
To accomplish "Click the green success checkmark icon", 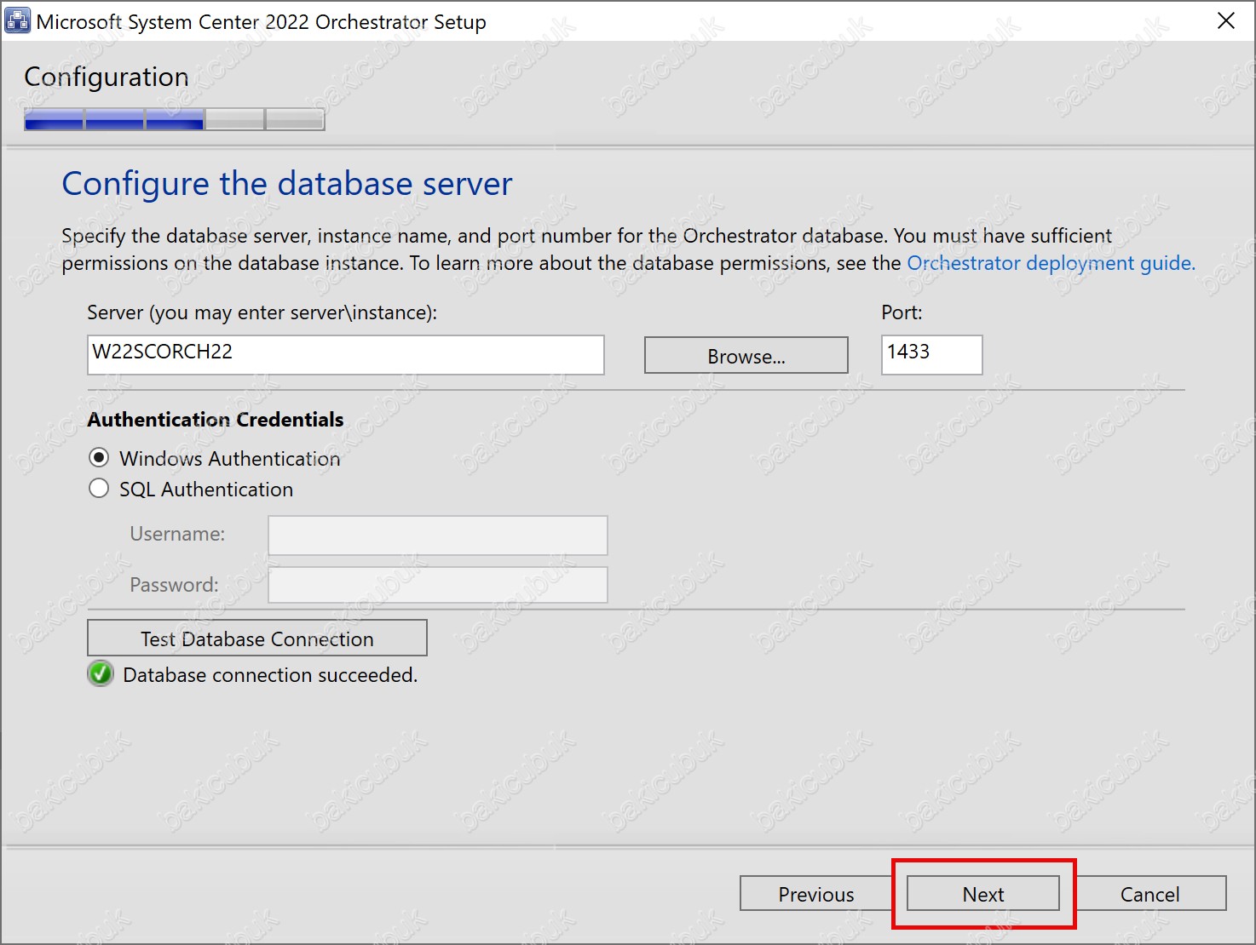I will tap(101, 674).
